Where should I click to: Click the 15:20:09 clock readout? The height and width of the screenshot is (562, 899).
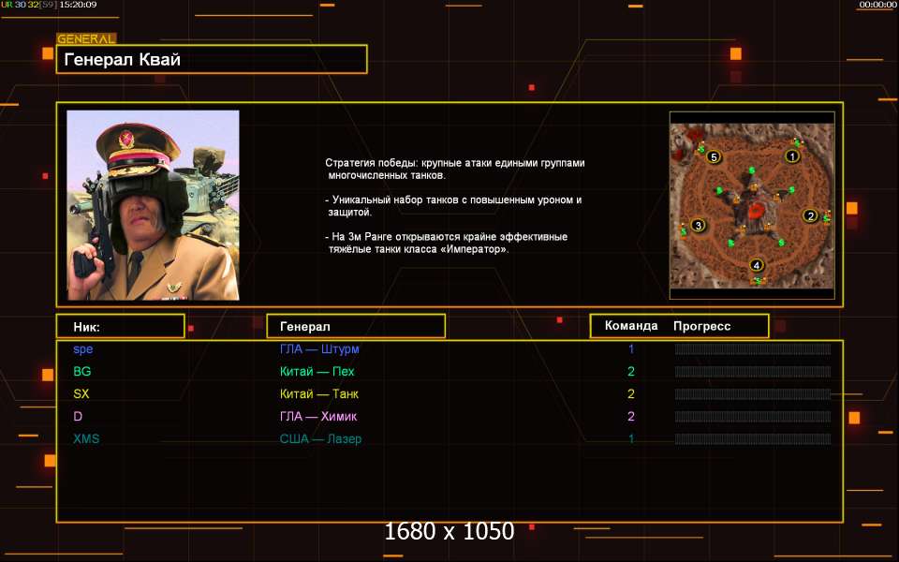[x=78, y=5]
